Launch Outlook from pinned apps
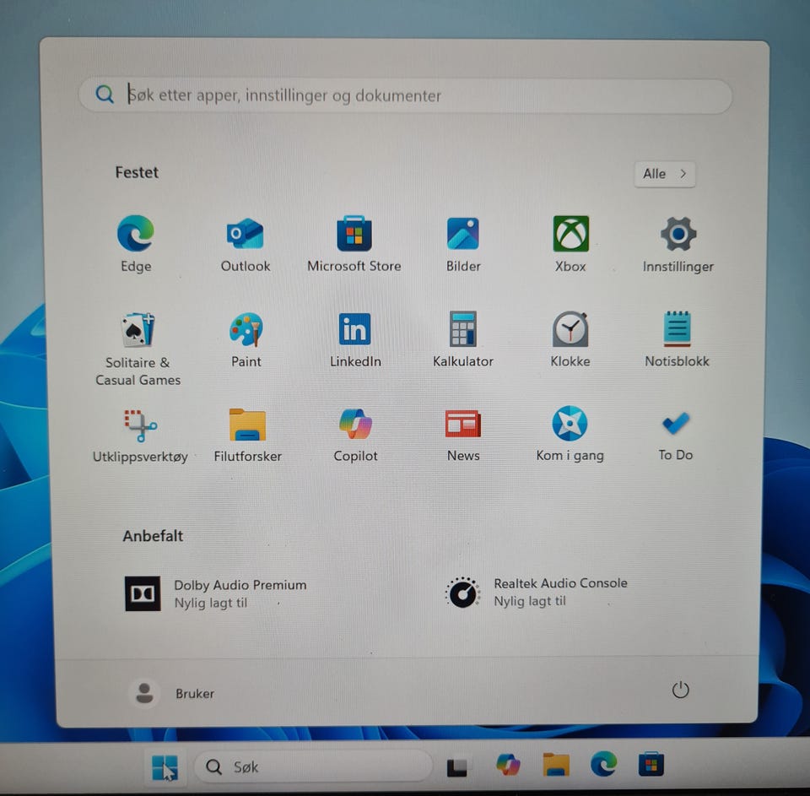Image resolution: width=810 pixels, height=796 pixels. (245, 243)
